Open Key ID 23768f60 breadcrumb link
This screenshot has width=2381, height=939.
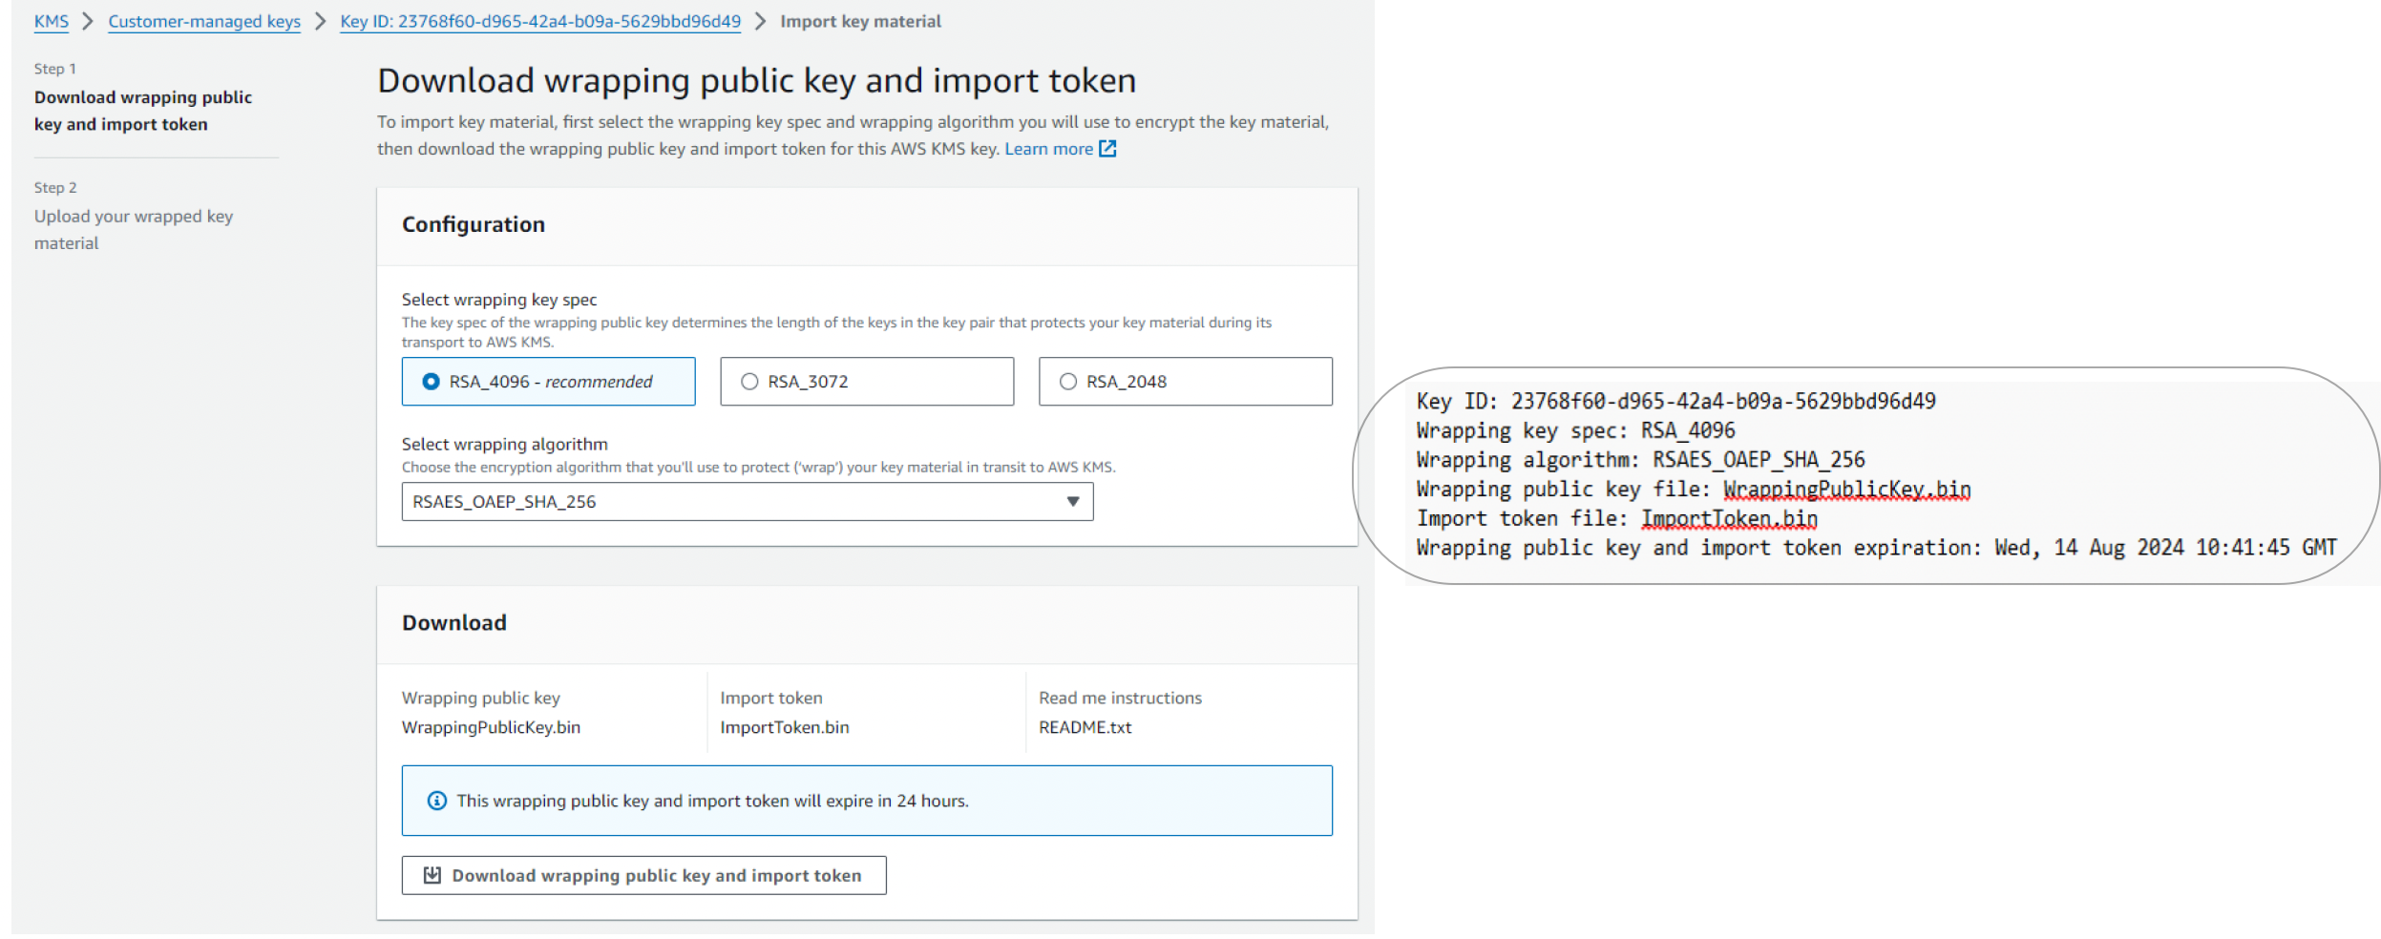pyautogui.click(x=540, y=21)
